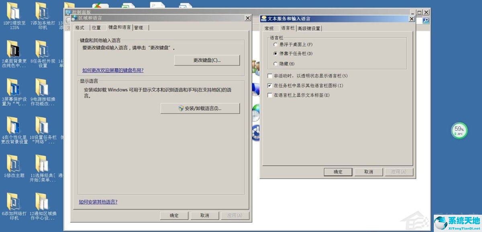Open the '1DPI缩放至125%' desktop folder
482x232 pixels.
[13, 16]
